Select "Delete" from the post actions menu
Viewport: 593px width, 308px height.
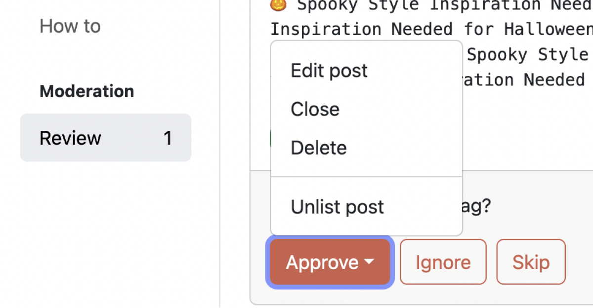point(318,147)
